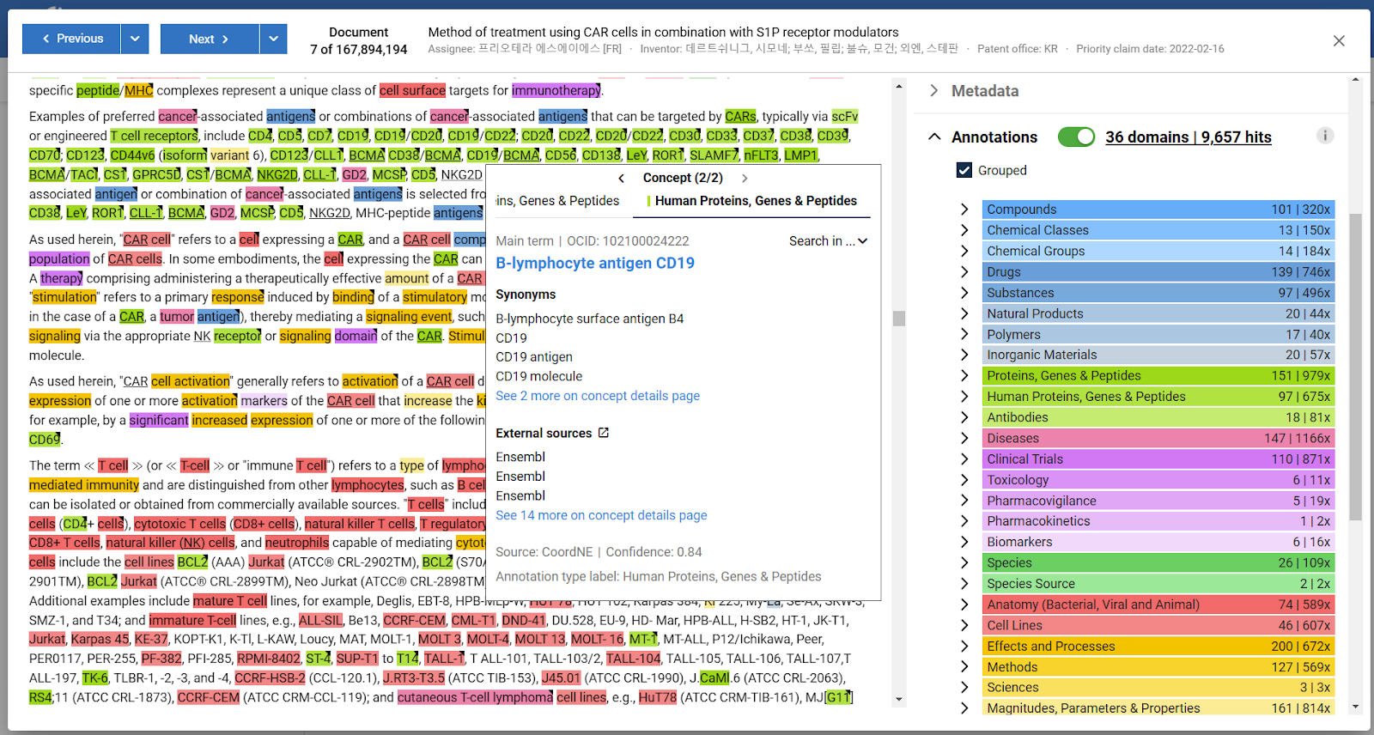Click the right sidebar scrollbar thumb
The height and width of the screenshot is (735, 1374).
click(1356, 367)
